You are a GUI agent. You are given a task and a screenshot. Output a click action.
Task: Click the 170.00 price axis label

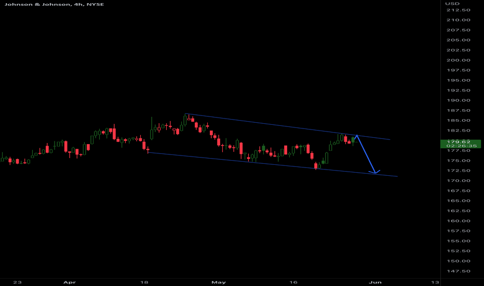(459, 181)
